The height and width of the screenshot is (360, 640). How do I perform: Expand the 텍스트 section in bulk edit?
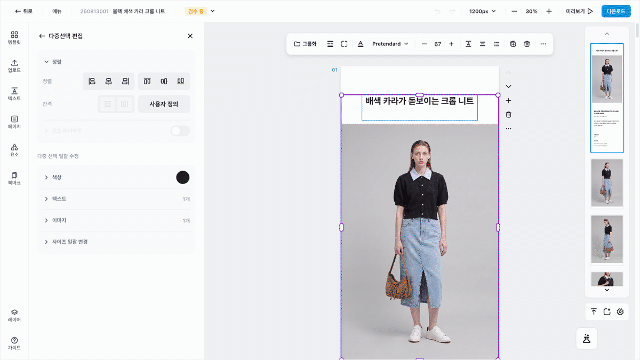click(x=46, y=199)
